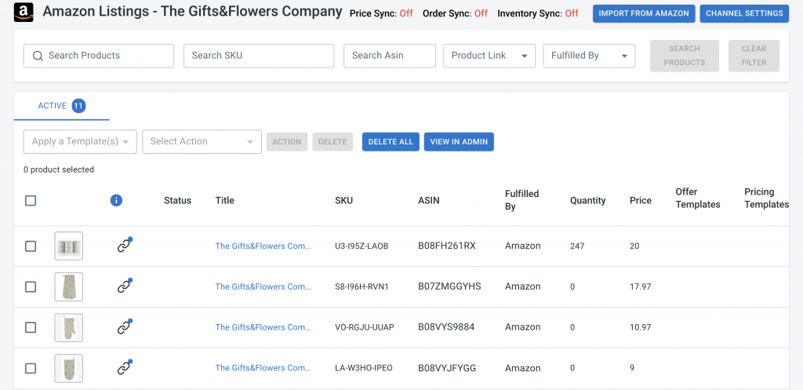The image size is (803, 390).
Task: Click the quantity value 247
Action: (x=577, y=246)
